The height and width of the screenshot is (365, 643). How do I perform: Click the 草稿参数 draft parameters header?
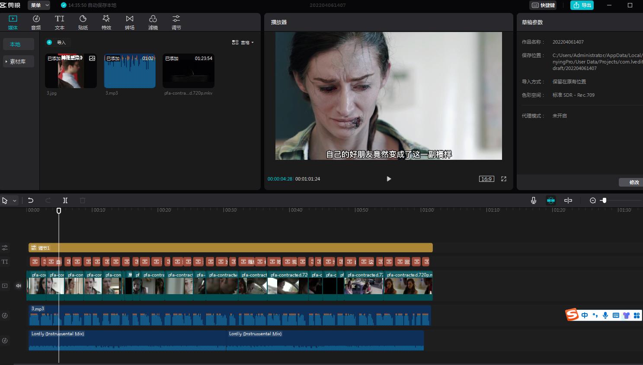[x=532, y=22]
